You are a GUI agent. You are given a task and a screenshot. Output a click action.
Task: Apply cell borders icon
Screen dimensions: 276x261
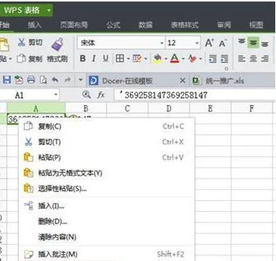(x=120, y=59)
